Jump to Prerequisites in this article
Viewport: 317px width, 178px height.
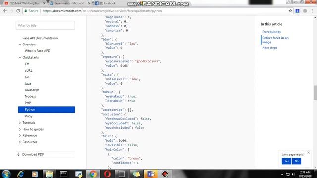click(x=271, y=32)
